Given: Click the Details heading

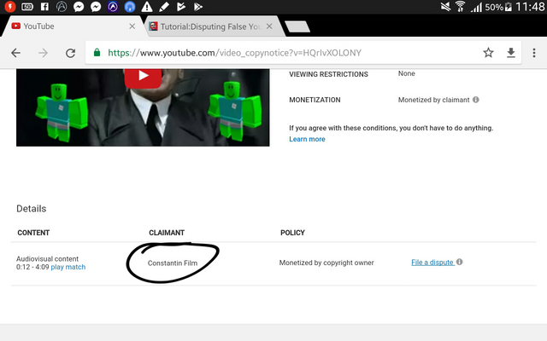Looking at the screenshot, I should pos(31,209).
